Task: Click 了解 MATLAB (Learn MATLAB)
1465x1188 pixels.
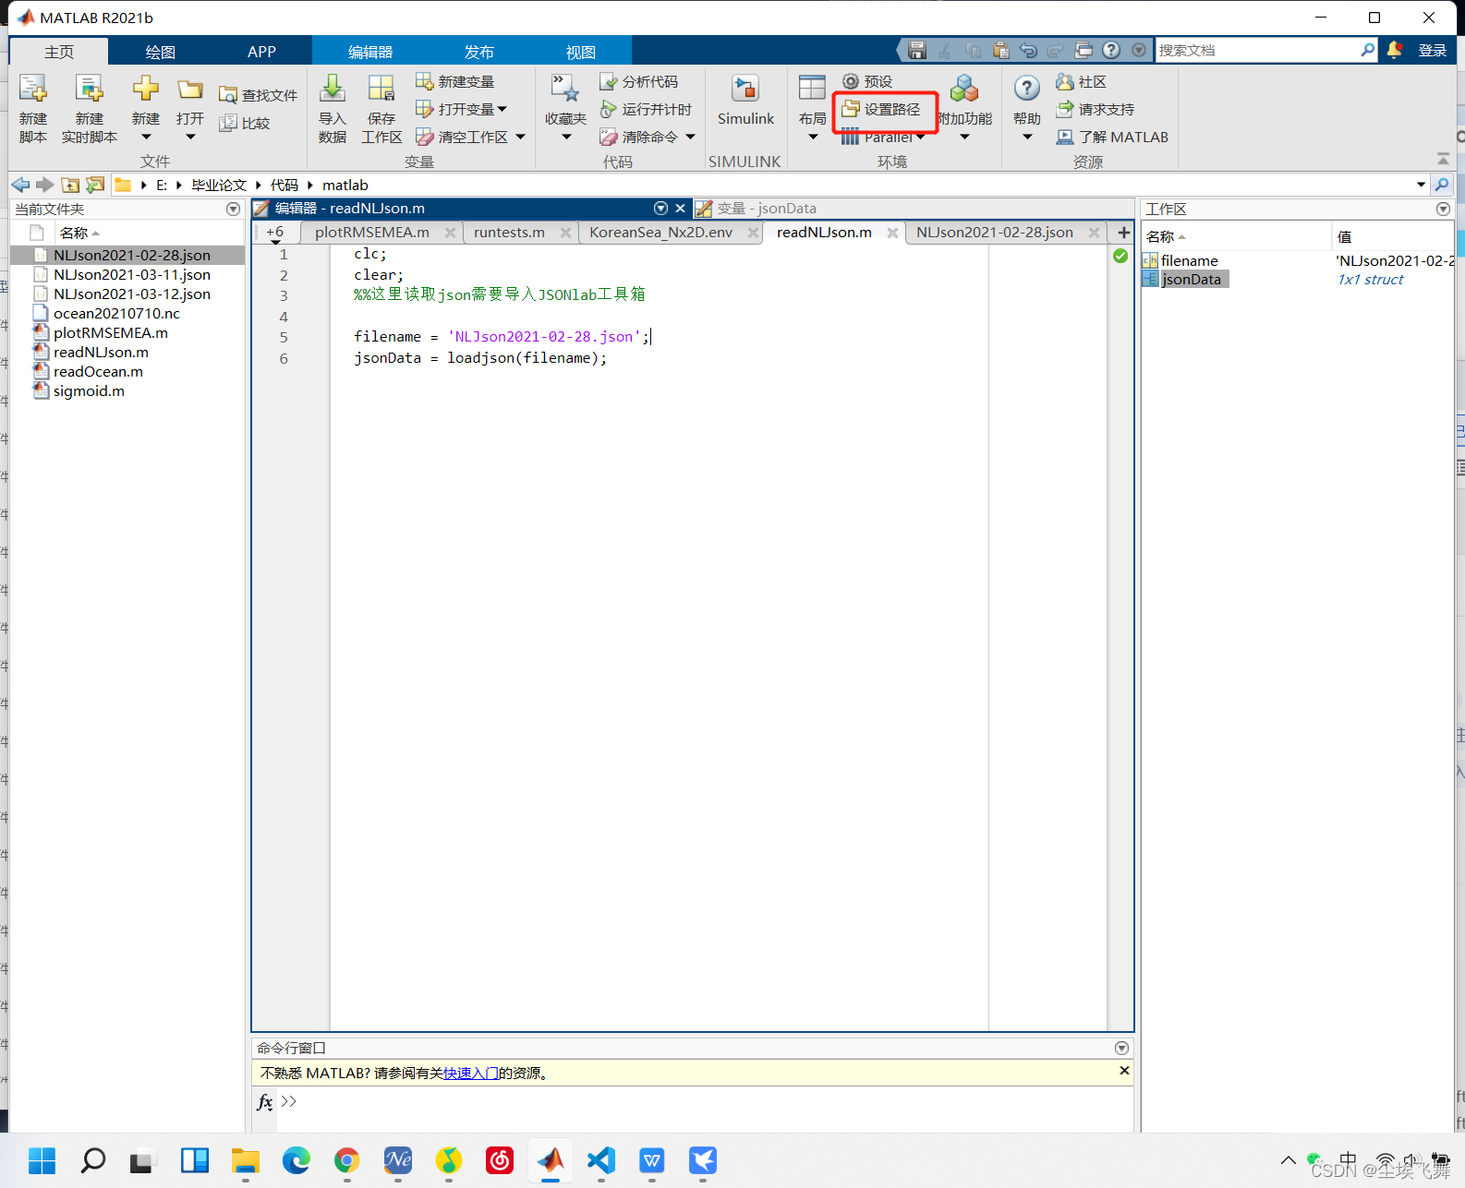Action: click(1113, 137)
